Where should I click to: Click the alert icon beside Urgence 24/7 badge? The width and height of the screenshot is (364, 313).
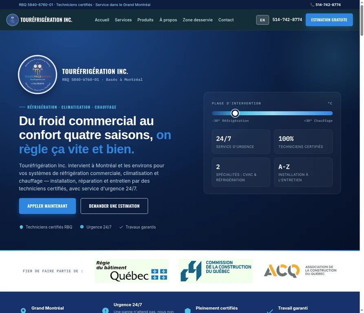(82, 227)
